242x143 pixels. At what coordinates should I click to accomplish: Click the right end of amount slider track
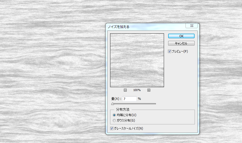coord(155,104)
